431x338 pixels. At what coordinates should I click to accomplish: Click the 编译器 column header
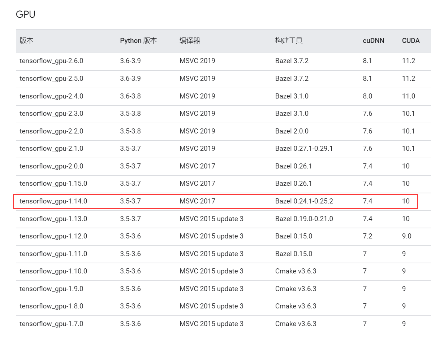pos(190,41)
